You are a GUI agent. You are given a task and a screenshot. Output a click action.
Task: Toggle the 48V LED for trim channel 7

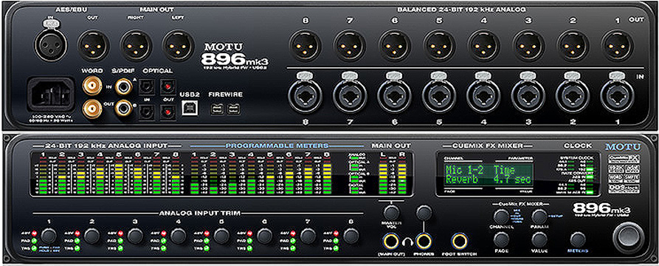[x=294, y=233]
